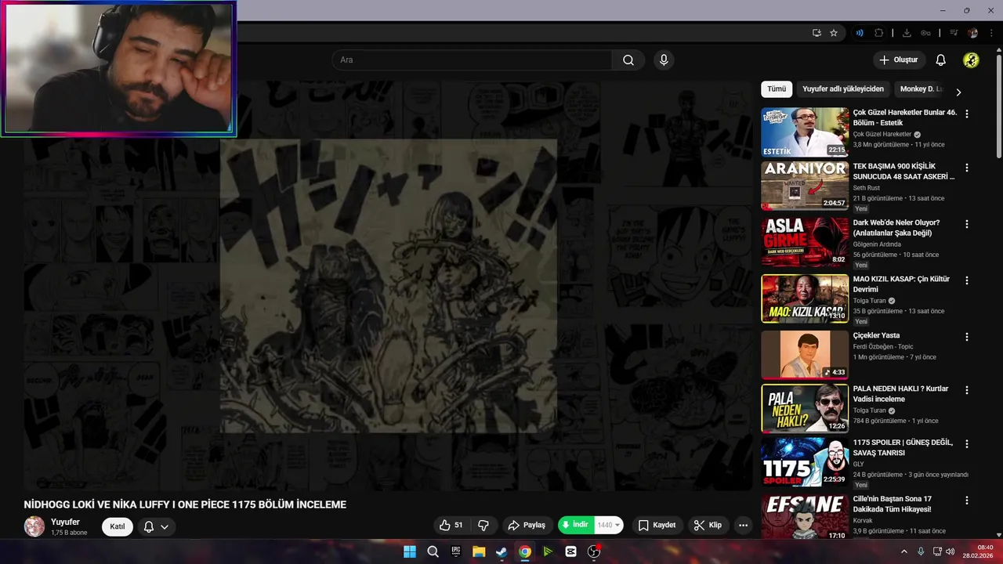The height and width of the screenshot is (564, 1003).
Task: Open CapCut from taskbar
Action: pyautogui.click(x=570, y=551)
